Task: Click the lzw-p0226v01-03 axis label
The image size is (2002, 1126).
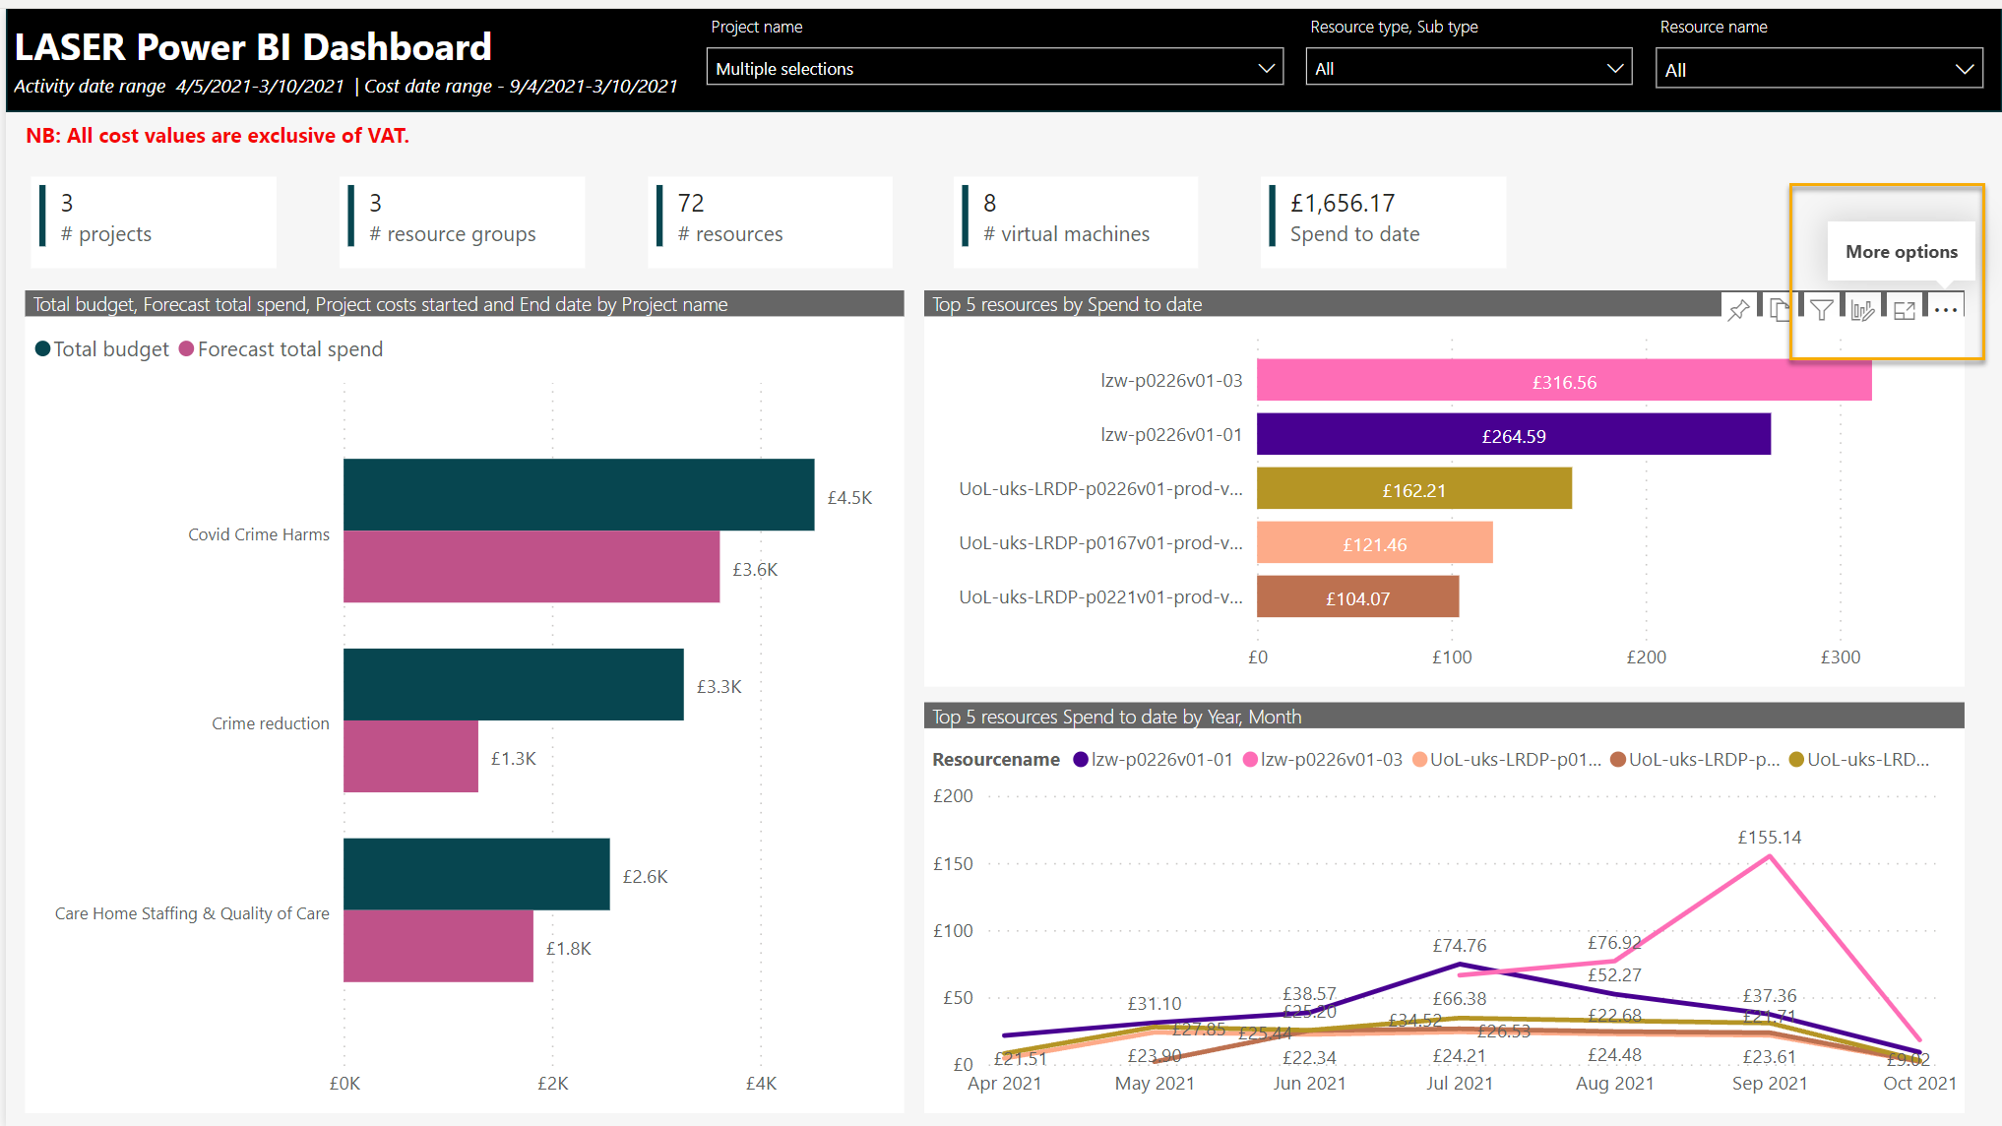Action: pyautogui.click(x=1171, y=380)
